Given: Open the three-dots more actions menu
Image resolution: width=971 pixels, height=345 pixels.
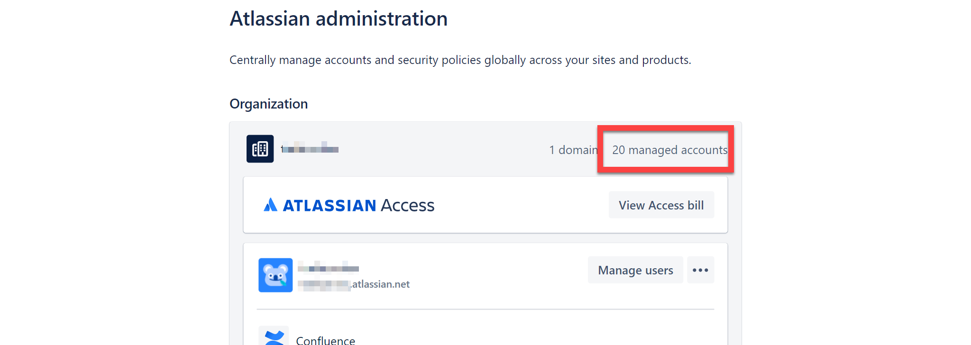Looking at the screenshot, I should tap(700, 270).
